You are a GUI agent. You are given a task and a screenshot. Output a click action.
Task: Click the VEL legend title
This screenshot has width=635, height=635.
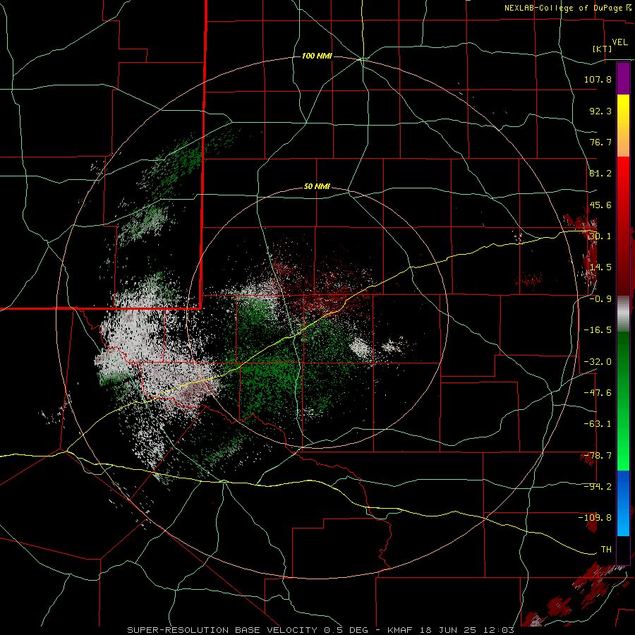619,42
